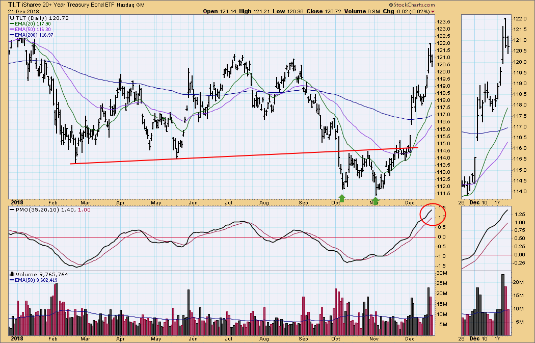Click the 114.0 label in zoomed price panel

pyautogui.click(x=520, y=192)
